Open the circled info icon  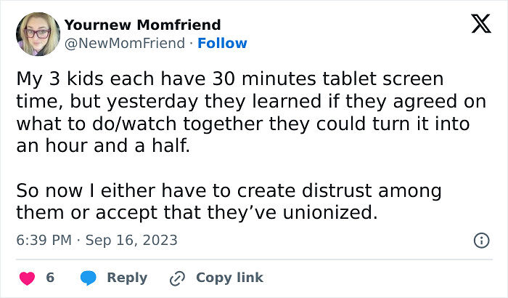pyautogui.click(x=481, y=241)
